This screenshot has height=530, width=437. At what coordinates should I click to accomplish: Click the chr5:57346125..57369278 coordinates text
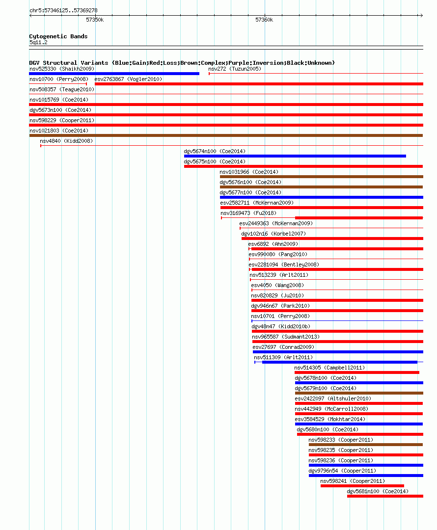pos(64,10)
